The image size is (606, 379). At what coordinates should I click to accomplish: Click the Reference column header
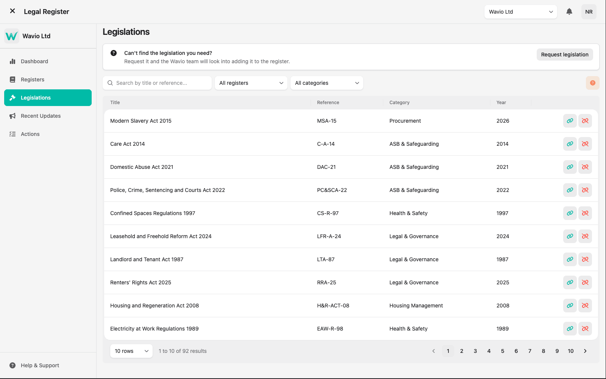(x=328, y=103)
